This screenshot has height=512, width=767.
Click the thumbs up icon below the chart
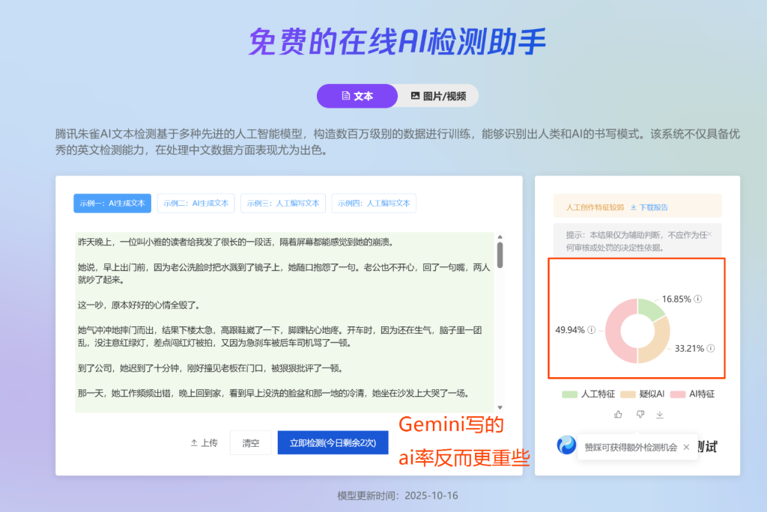pyautogui.click(x=619, y=414)
